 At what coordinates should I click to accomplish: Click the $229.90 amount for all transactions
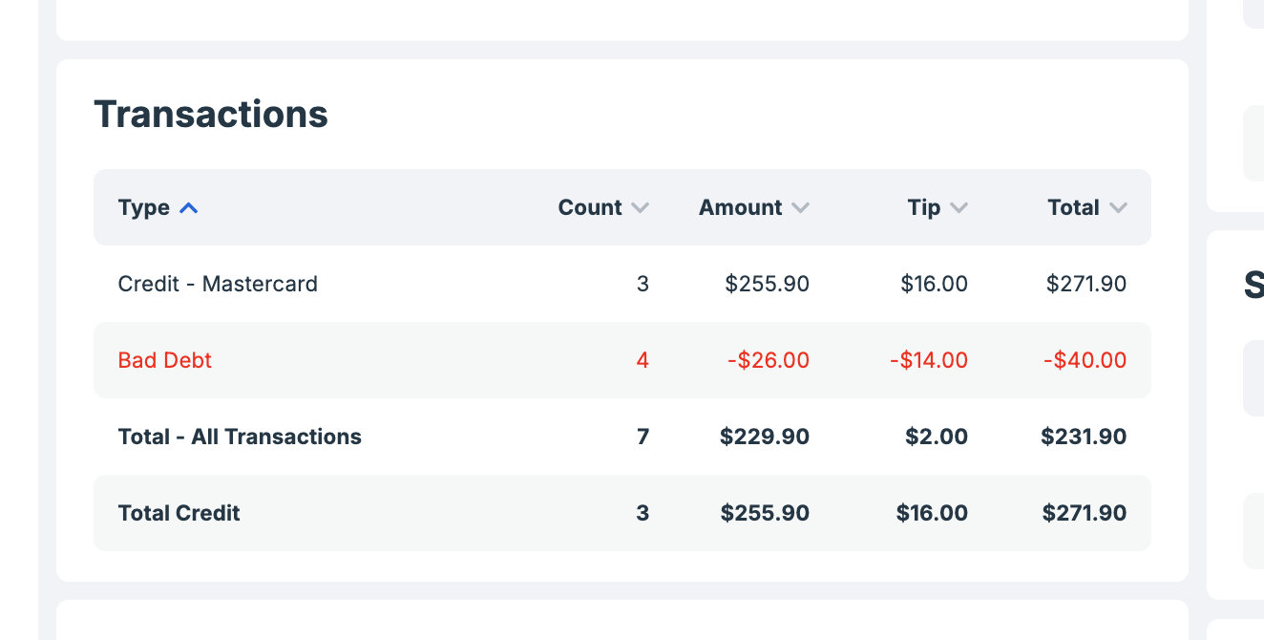point(764,437)
